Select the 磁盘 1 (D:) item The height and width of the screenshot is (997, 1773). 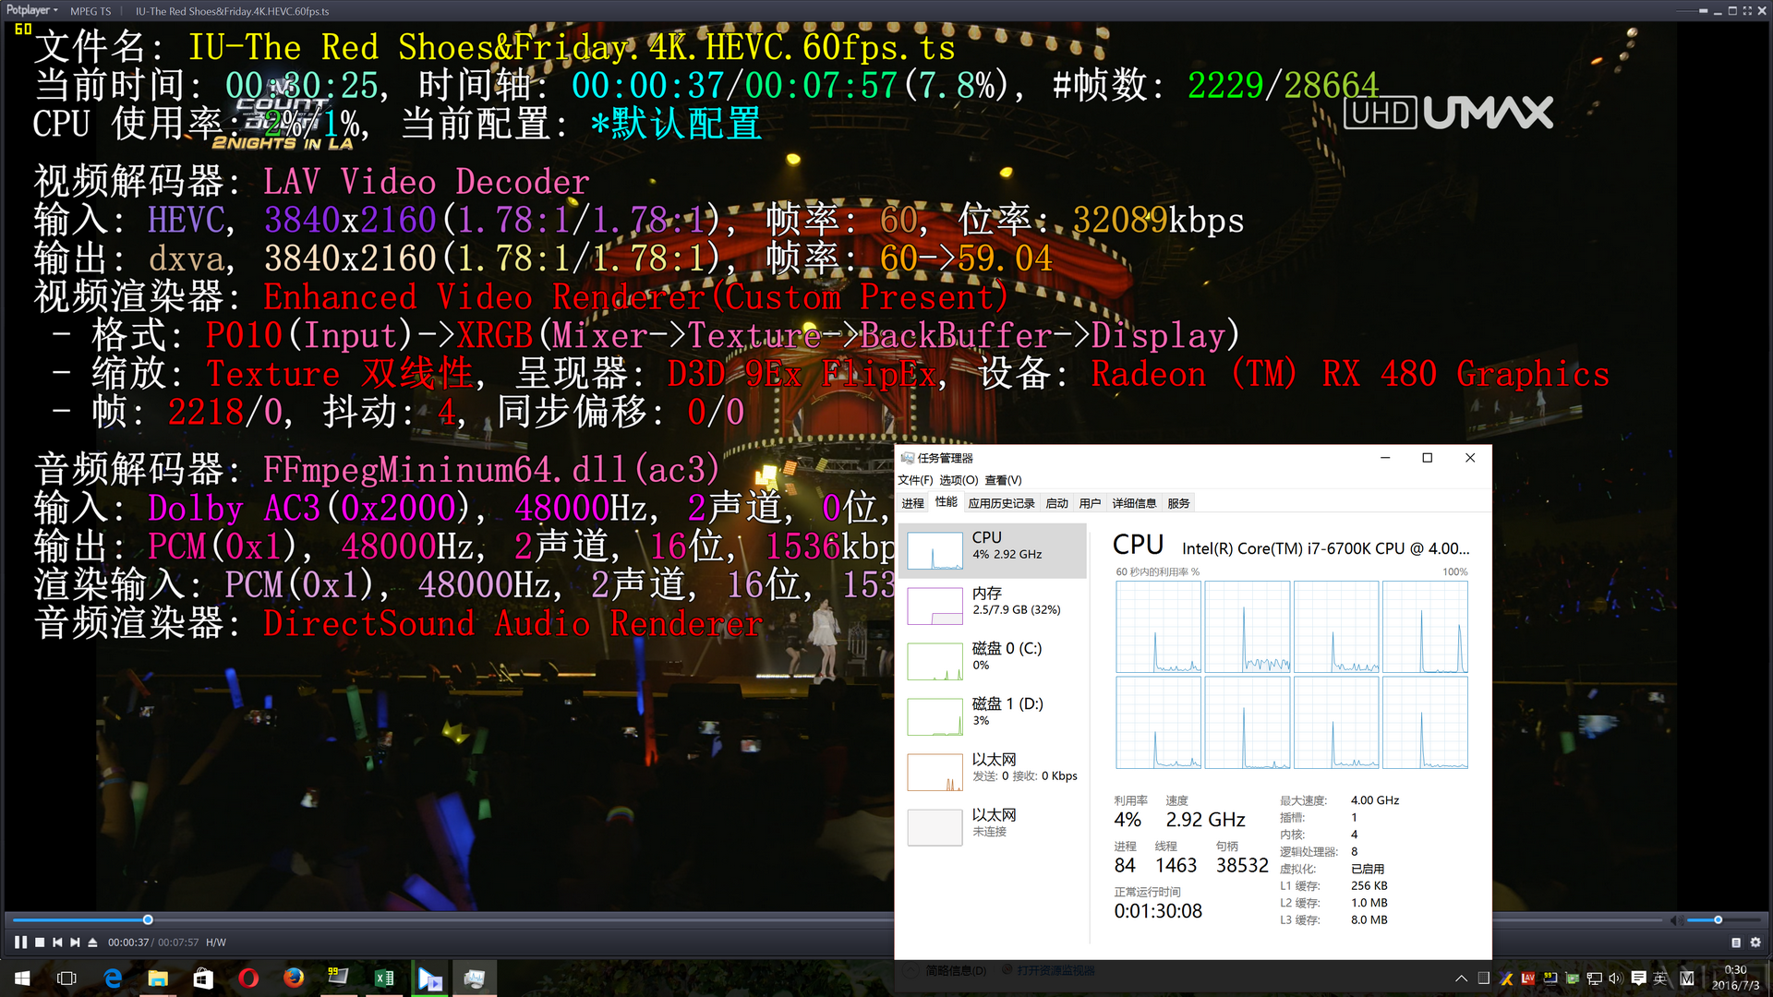993,716
